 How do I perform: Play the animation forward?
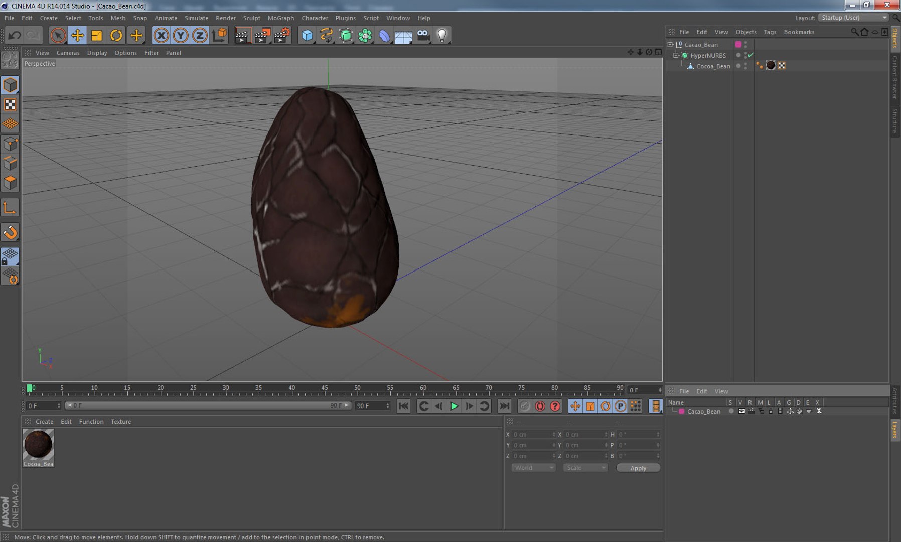click(x=454, y=406)
